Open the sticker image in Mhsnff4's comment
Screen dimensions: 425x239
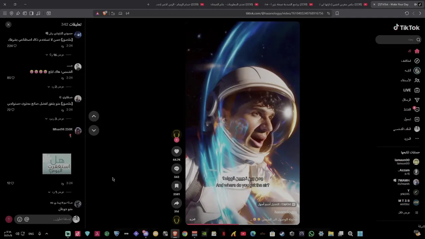click(x=57, y=164)
